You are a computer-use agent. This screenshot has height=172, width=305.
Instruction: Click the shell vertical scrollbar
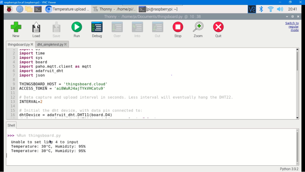(x=297, y=147)
